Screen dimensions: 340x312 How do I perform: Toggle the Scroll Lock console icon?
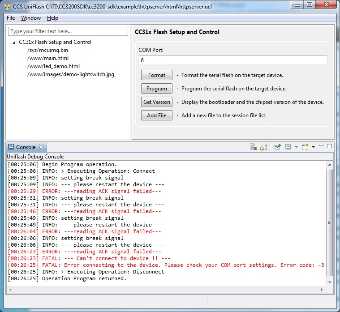[263, 147]
